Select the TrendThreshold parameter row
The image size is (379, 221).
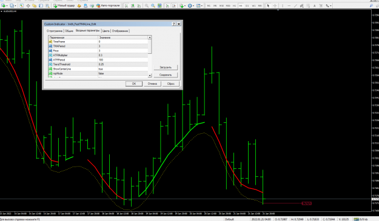click(98, 64)
